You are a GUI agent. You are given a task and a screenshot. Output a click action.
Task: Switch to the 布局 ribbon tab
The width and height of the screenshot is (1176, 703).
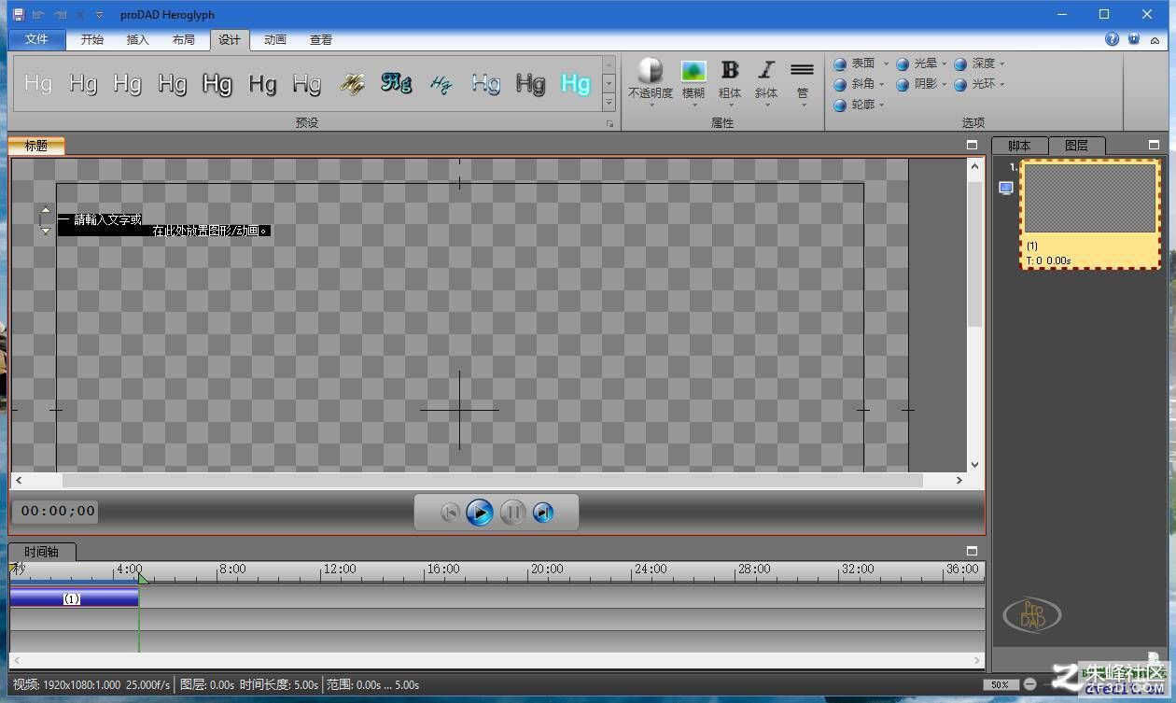tap(184, 39)
